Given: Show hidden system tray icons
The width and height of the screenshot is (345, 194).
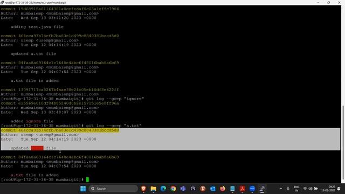Looking at the screenshot, I should pos(281,189).
